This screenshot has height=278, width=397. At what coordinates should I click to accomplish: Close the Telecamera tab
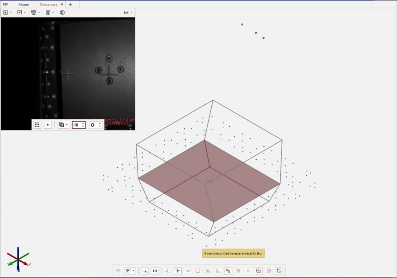tap(62, 4)
